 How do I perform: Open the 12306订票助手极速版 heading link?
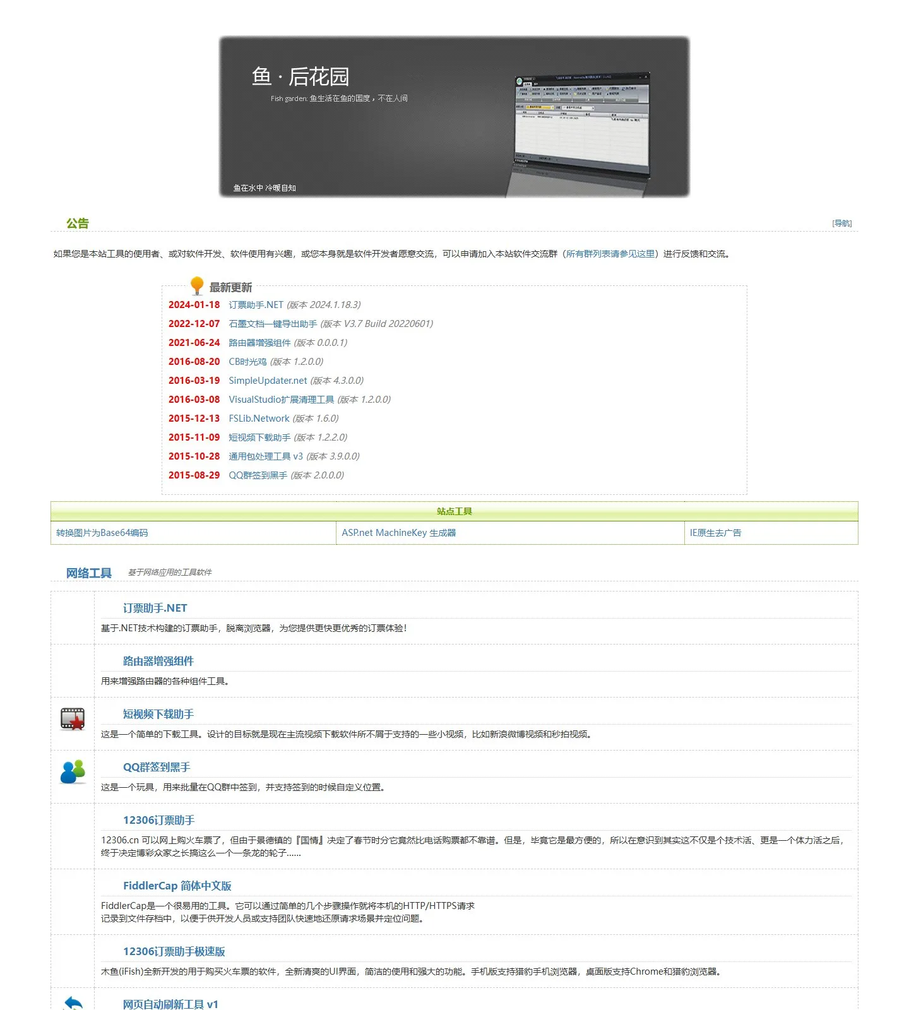click(x=174, y=951)
